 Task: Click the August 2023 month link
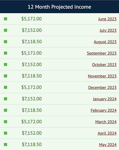click(x=105, y=42)
